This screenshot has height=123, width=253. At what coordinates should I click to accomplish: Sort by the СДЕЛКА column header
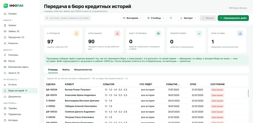point(51,84)
